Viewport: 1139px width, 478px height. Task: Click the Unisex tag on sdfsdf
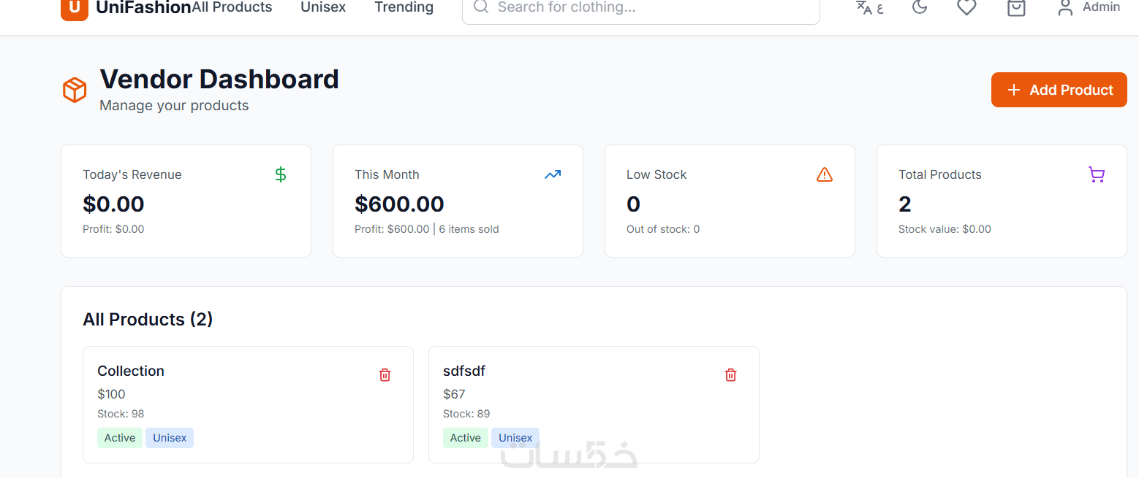pos(515,438)
